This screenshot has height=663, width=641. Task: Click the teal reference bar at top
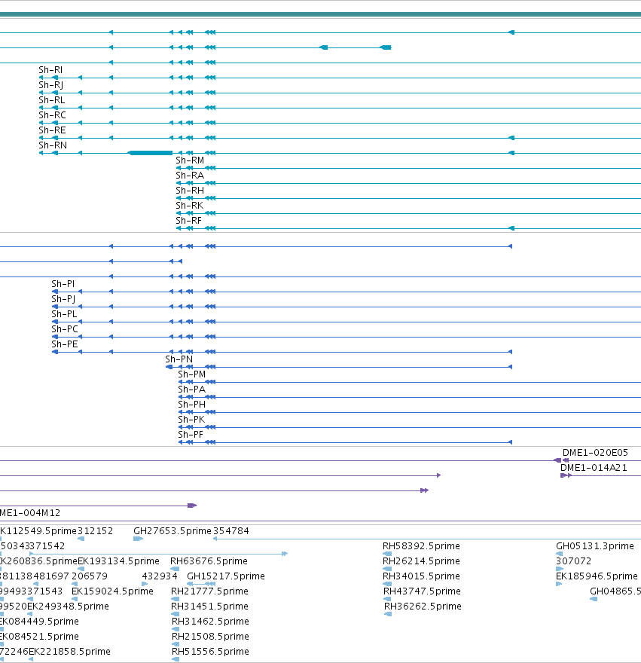(321, 14)
